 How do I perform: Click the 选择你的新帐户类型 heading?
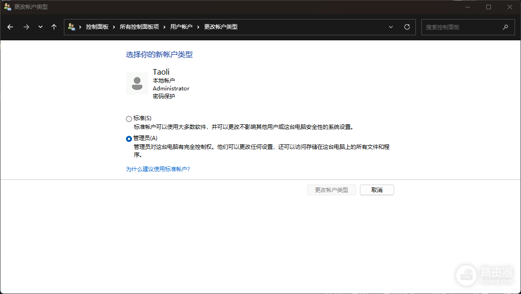(159, 55)
